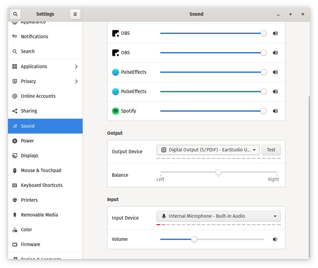The height and width of the screenshot is (268, 318).
Task: Open Sharing settings
Action: [x=45, y=111]
